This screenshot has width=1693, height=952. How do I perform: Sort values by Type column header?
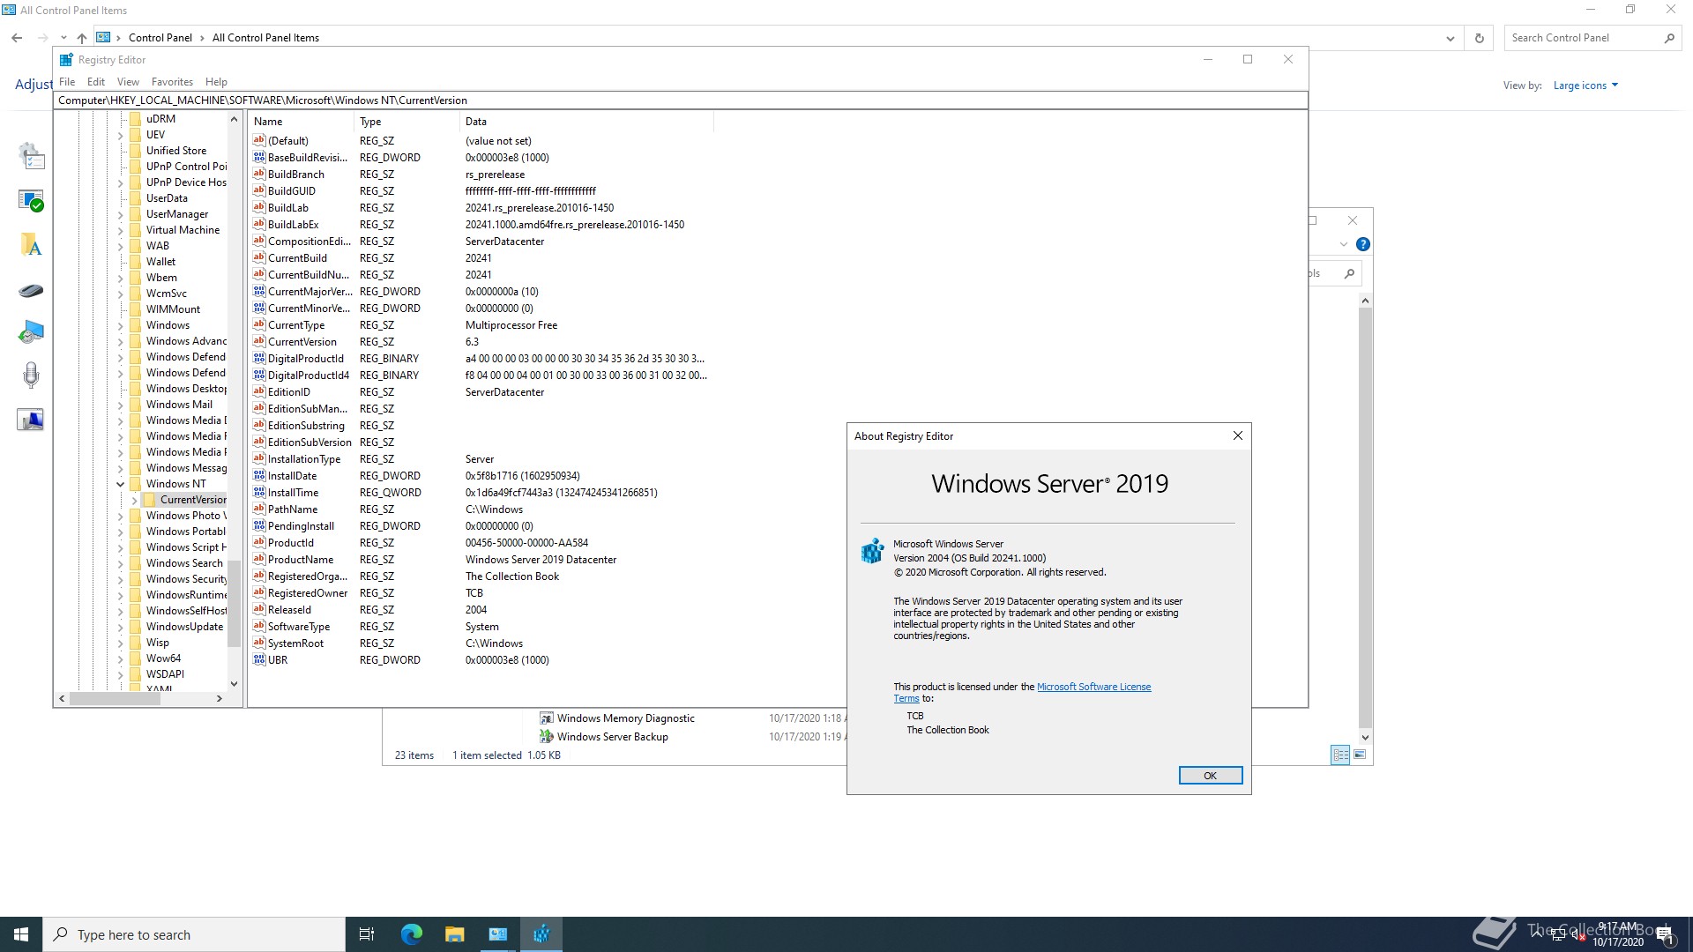pos(406,122)
